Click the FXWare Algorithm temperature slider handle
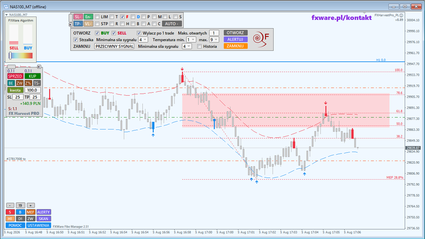425x239 pixels. click(10, 56)
